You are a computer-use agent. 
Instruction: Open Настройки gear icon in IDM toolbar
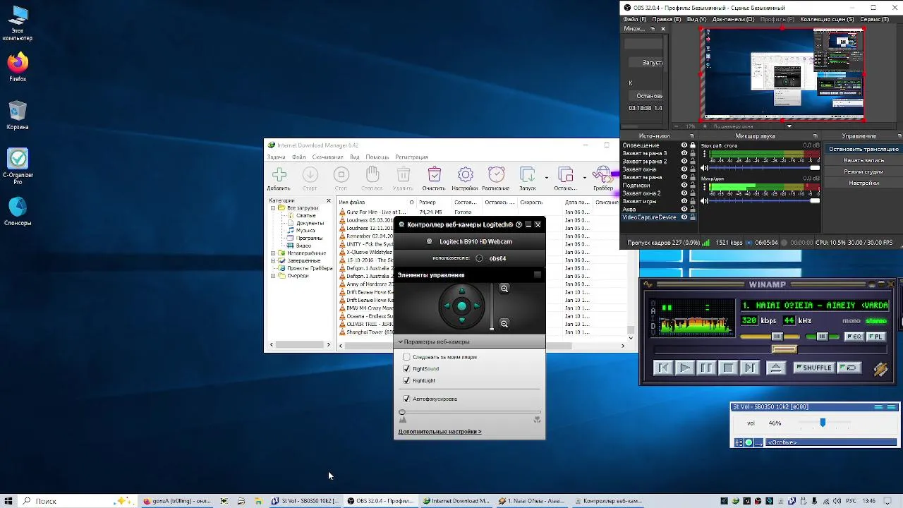465,175
